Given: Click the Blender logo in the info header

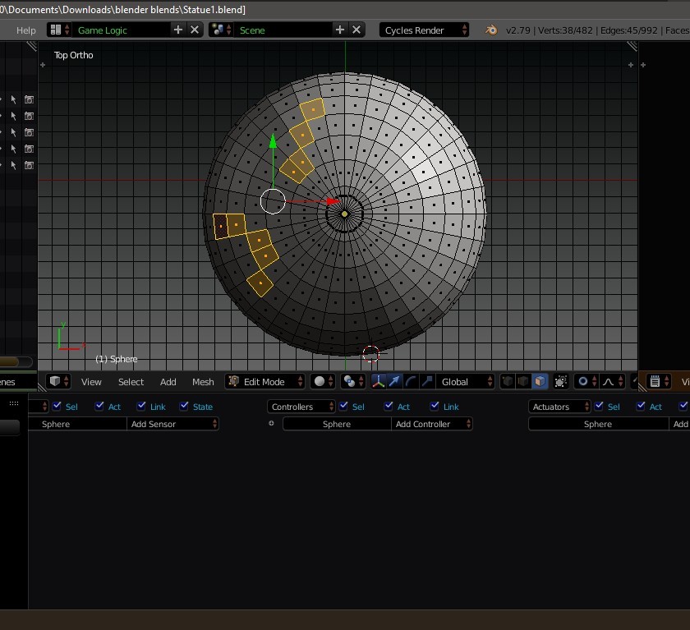Looking at the screenshot, I should pos(490,30).
